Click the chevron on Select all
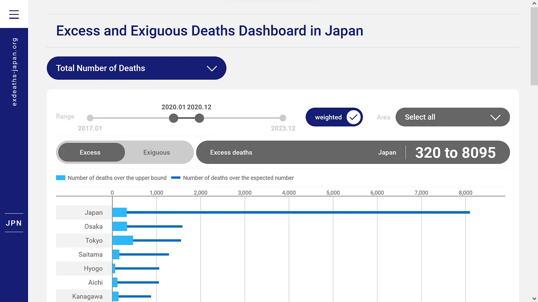The height and width of the screenshot is (302, 538). [495, 117]
